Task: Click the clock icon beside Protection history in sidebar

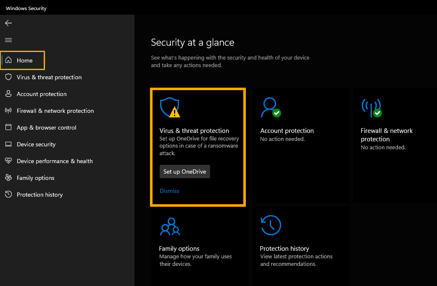Action: point(8,194)
